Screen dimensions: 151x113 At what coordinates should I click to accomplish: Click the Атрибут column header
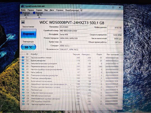[34, 54]
